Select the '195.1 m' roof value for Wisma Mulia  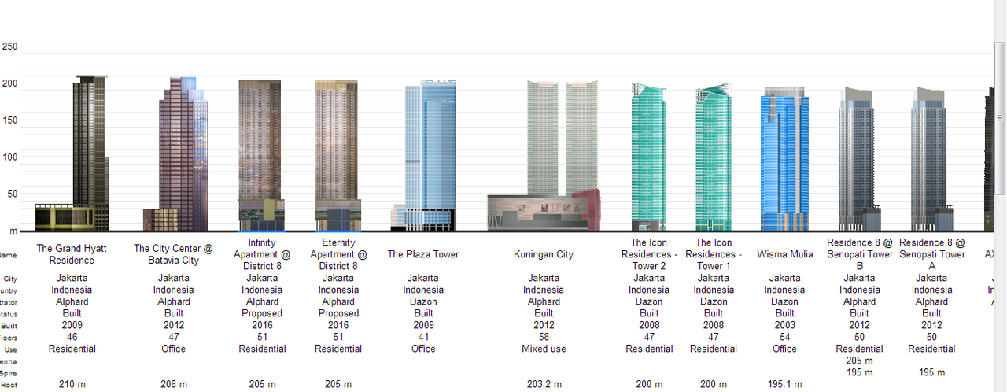click(785, 384)
